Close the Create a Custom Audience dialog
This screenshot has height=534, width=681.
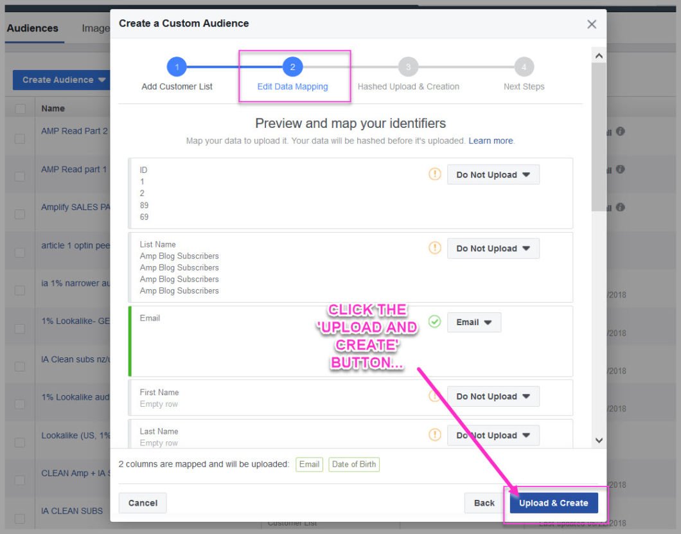coord(592,24)
